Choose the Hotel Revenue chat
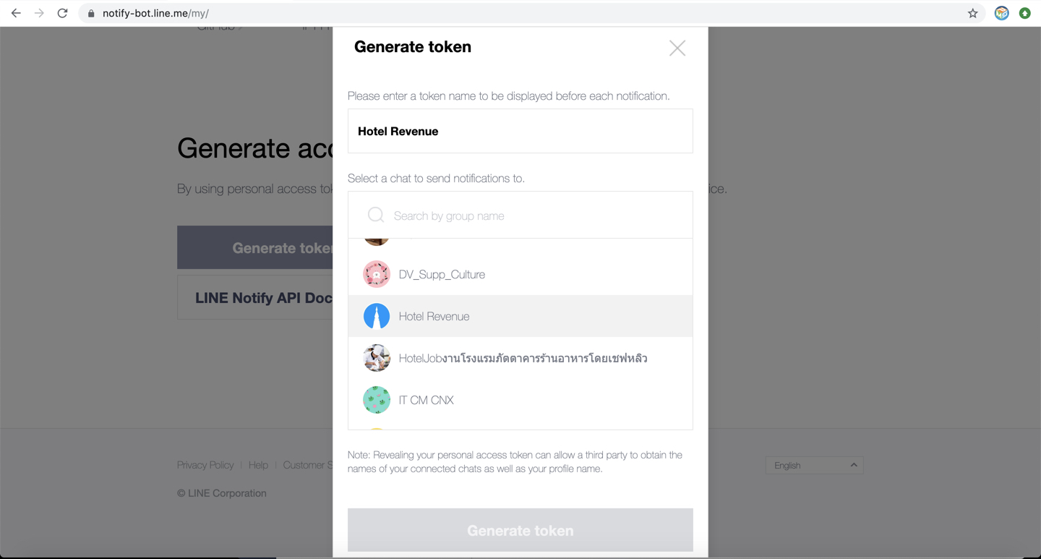Screen dimensions: 1041x559 (x=520, y=316)
